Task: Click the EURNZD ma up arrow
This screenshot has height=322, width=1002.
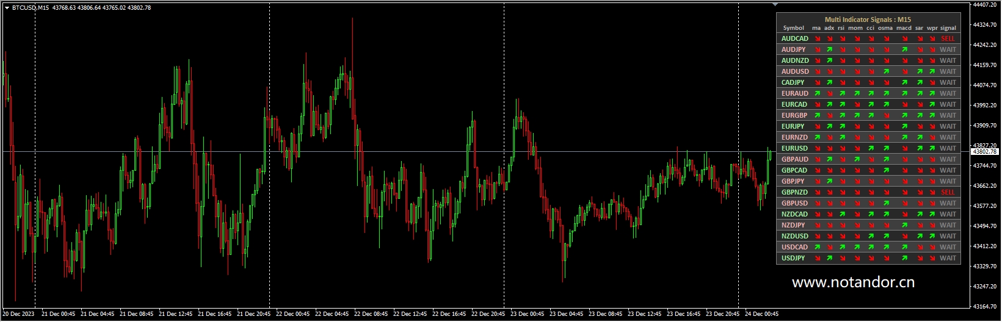Action: (x=817, y=137)
